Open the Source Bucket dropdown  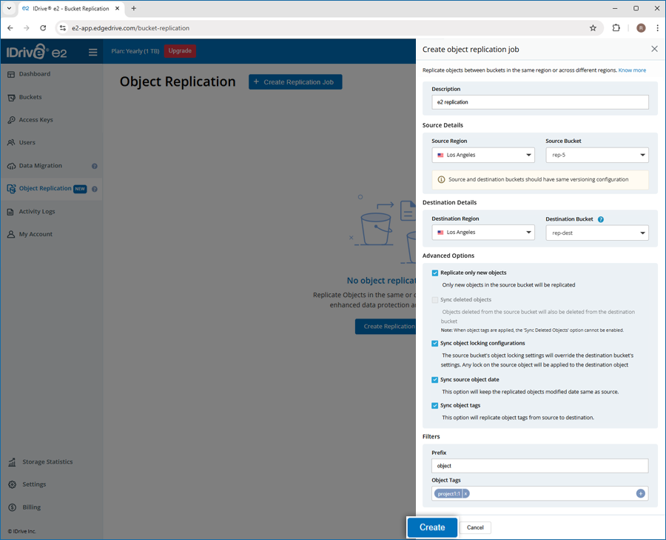596,156
